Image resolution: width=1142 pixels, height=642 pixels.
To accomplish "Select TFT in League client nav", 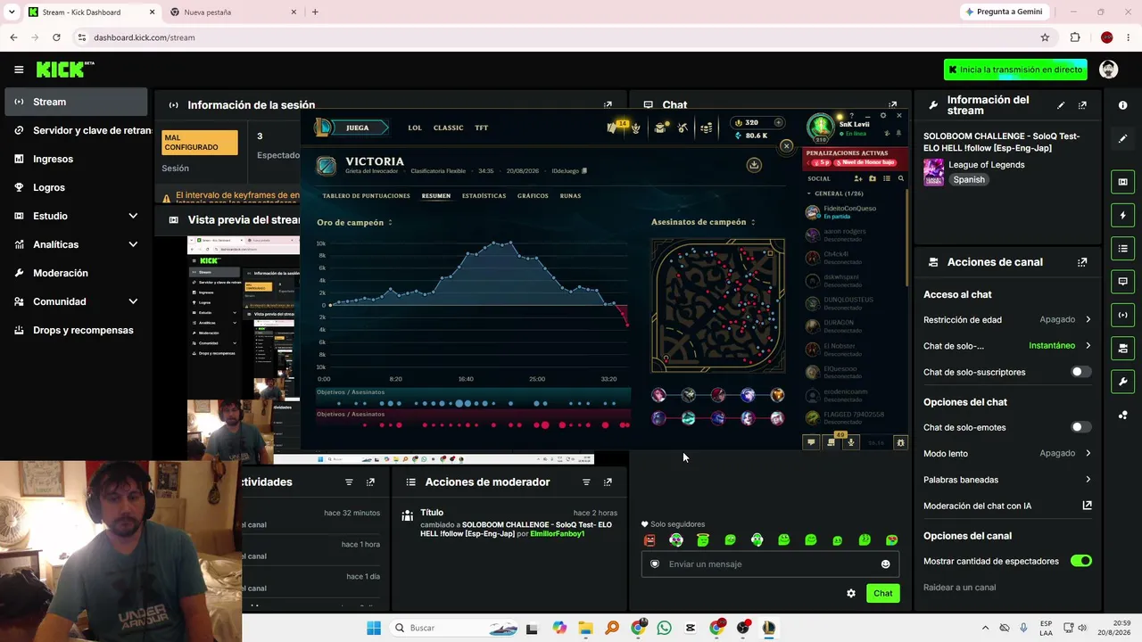I will pos(481,128).
